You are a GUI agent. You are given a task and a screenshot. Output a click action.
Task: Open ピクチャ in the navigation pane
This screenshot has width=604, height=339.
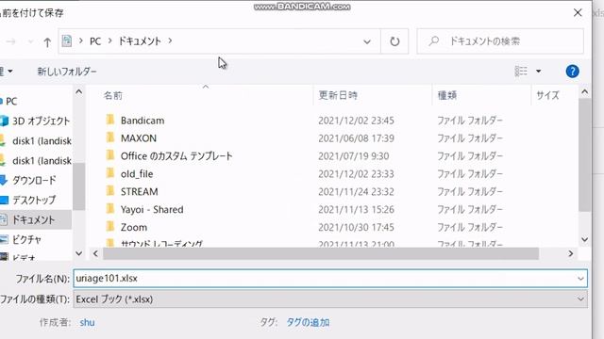point(26,240)
